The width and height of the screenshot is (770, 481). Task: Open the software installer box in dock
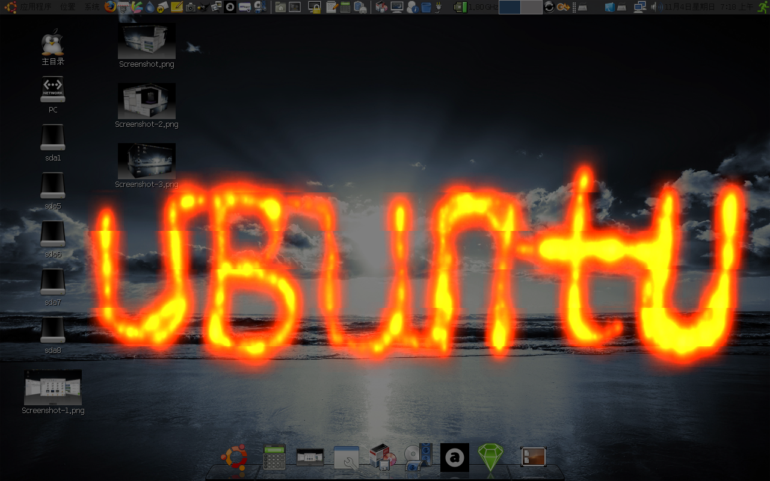click(383, 457)
